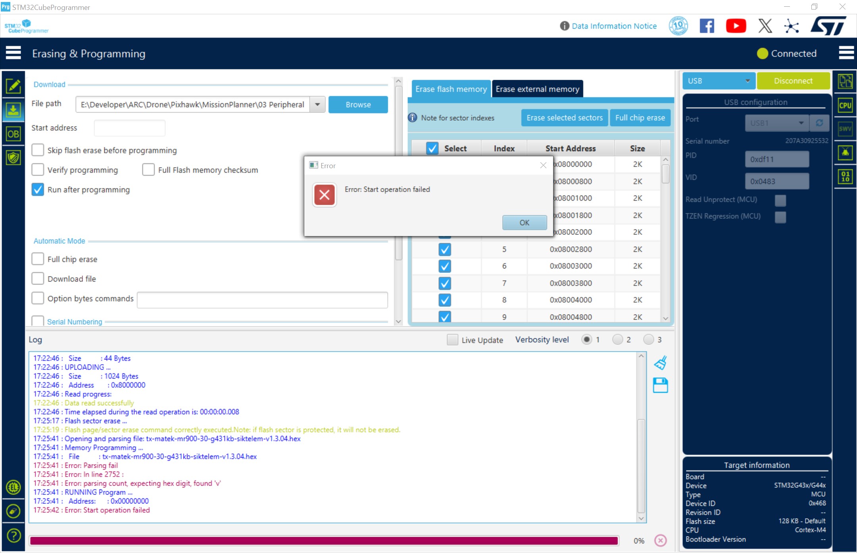Open the right hamburger menu

click(x=846, y=53)
